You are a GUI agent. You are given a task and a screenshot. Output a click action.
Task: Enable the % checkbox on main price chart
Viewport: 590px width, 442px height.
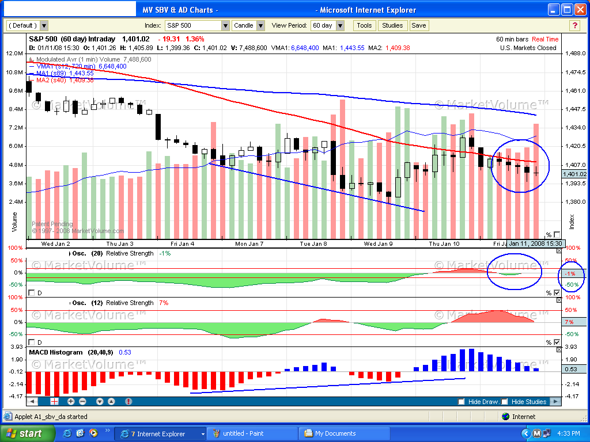[557, 234]
